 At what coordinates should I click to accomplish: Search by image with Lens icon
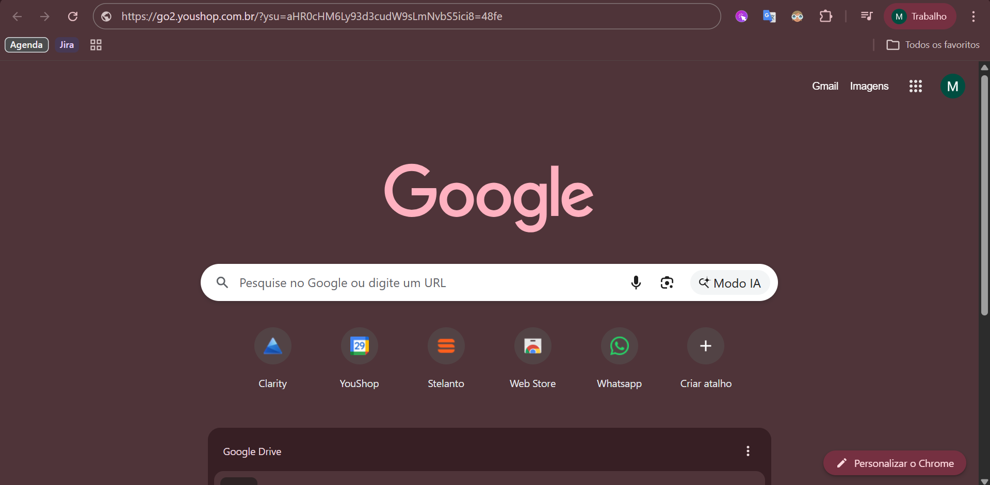tap(667, 282)
